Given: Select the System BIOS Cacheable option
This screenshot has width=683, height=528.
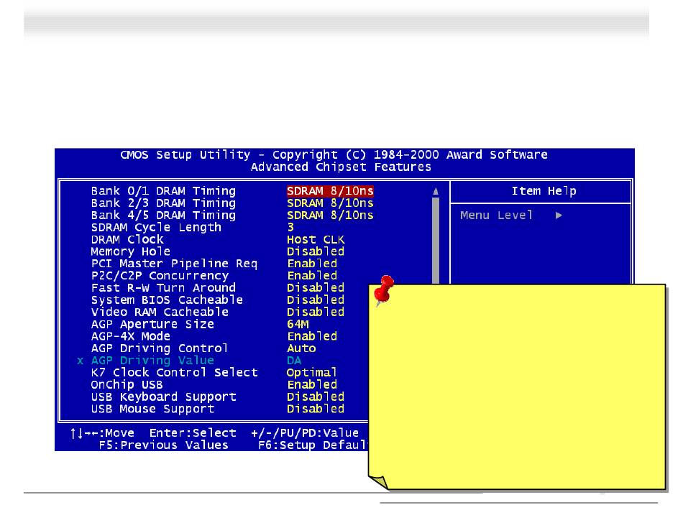Looking at the screenshot, I should 167,300.
